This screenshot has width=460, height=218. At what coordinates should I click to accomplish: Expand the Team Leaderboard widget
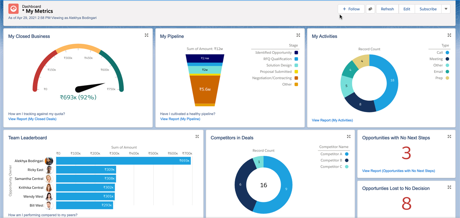197,137
